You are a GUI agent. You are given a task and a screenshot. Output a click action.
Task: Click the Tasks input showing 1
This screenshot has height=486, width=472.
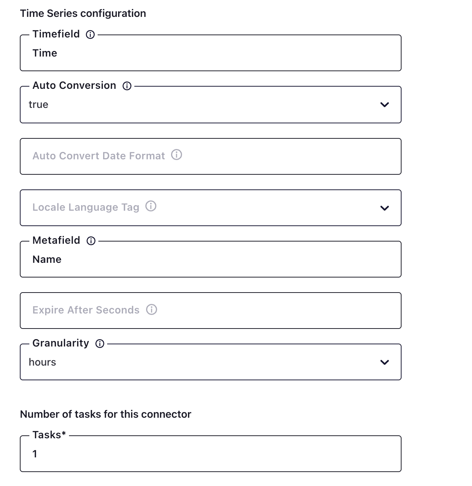tap(210, 454)
